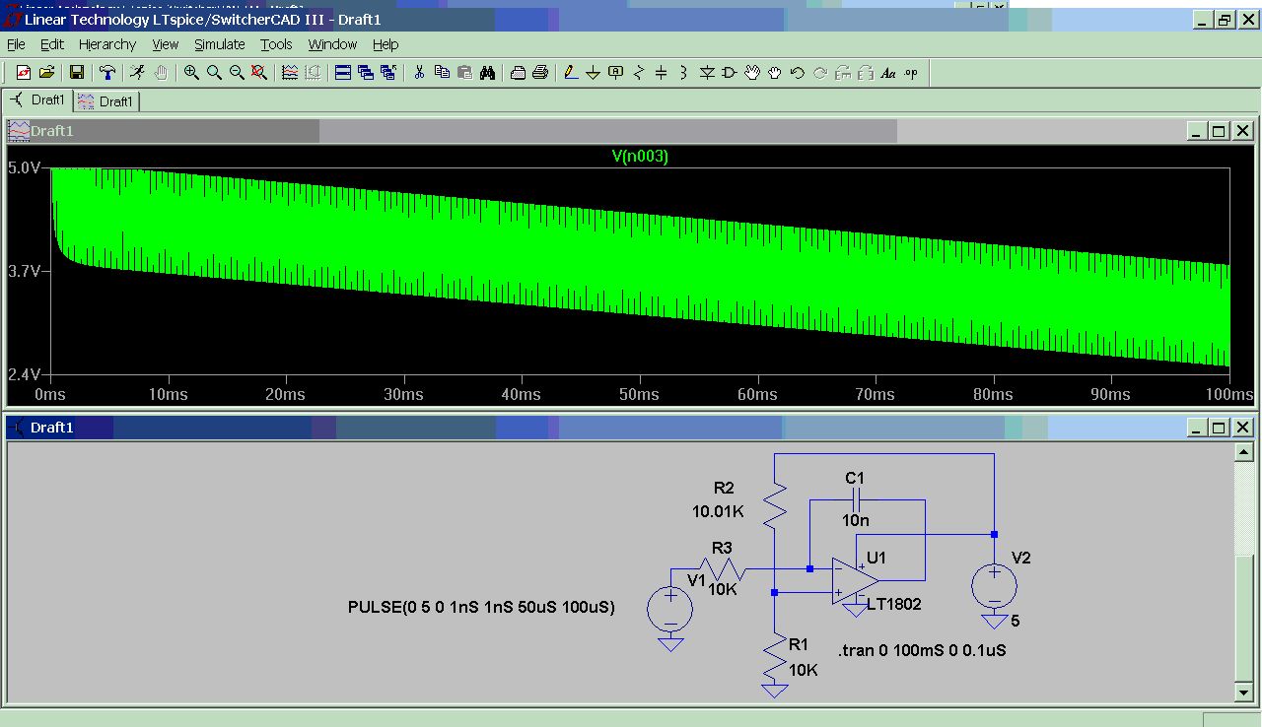
Task: Click the schematic scrollbar down arrow
Action: (1243, 694)
